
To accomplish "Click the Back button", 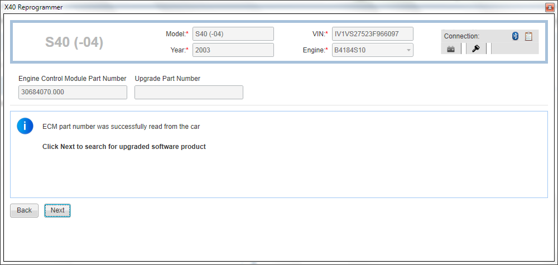I will point(24,210).
